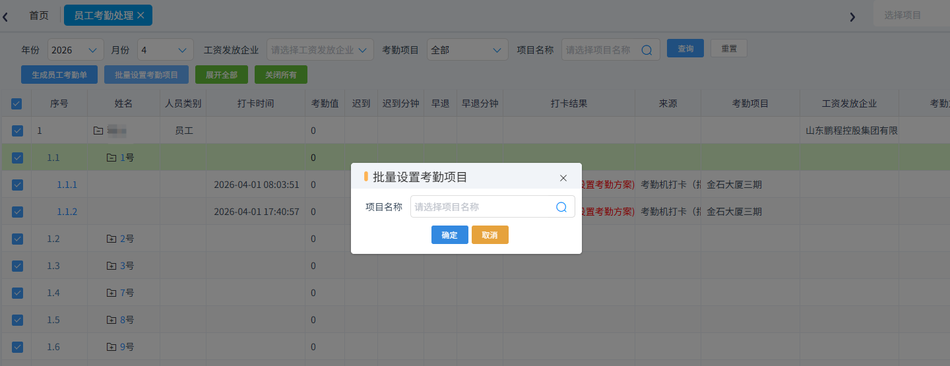Collapse the folder icon in row 1
The image size is (950, 366).
coord(98,131)
